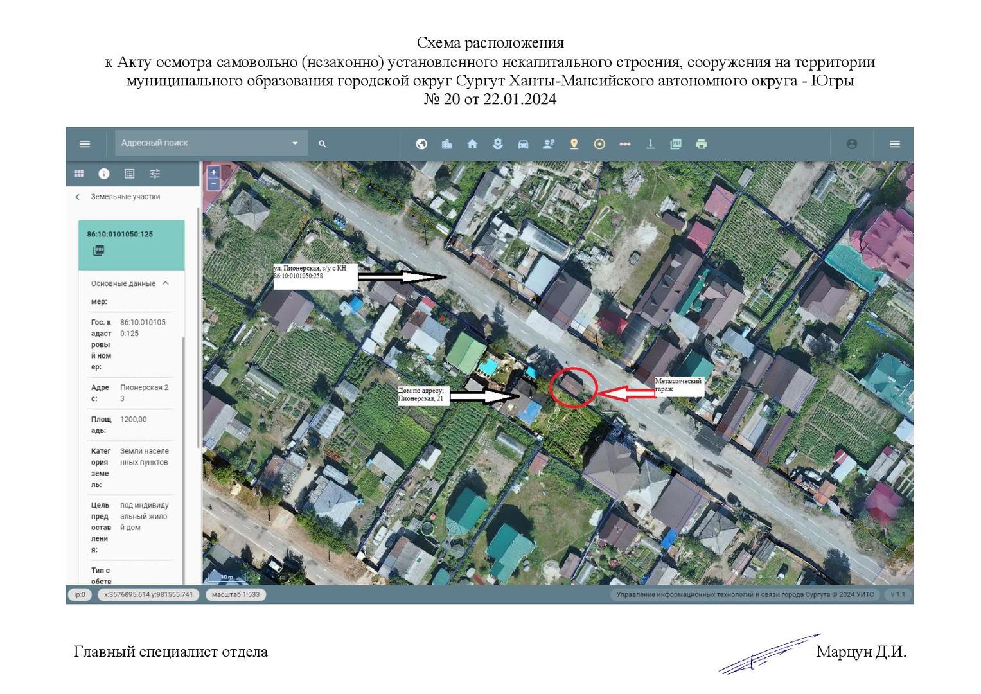The height and width of the screenshot is (694, 981).
Task: Click the УИТС copyright status text
Action: coord(745,594)
